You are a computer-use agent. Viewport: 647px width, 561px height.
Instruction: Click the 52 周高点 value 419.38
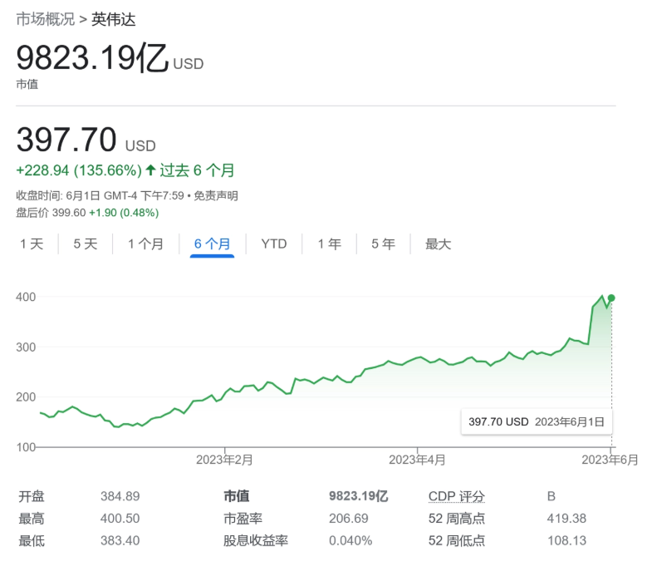tap(567, 519)
